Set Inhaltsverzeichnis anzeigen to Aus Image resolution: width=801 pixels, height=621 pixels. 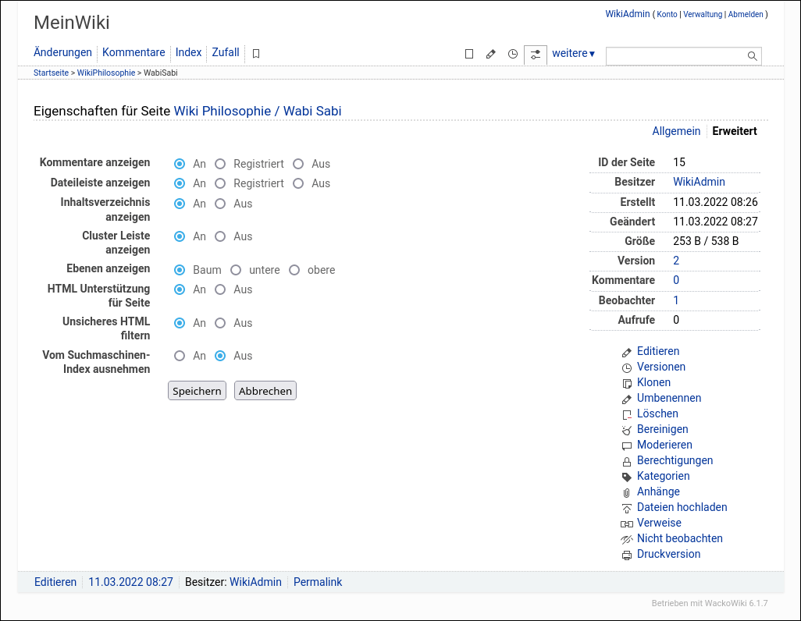coord(220,204)
